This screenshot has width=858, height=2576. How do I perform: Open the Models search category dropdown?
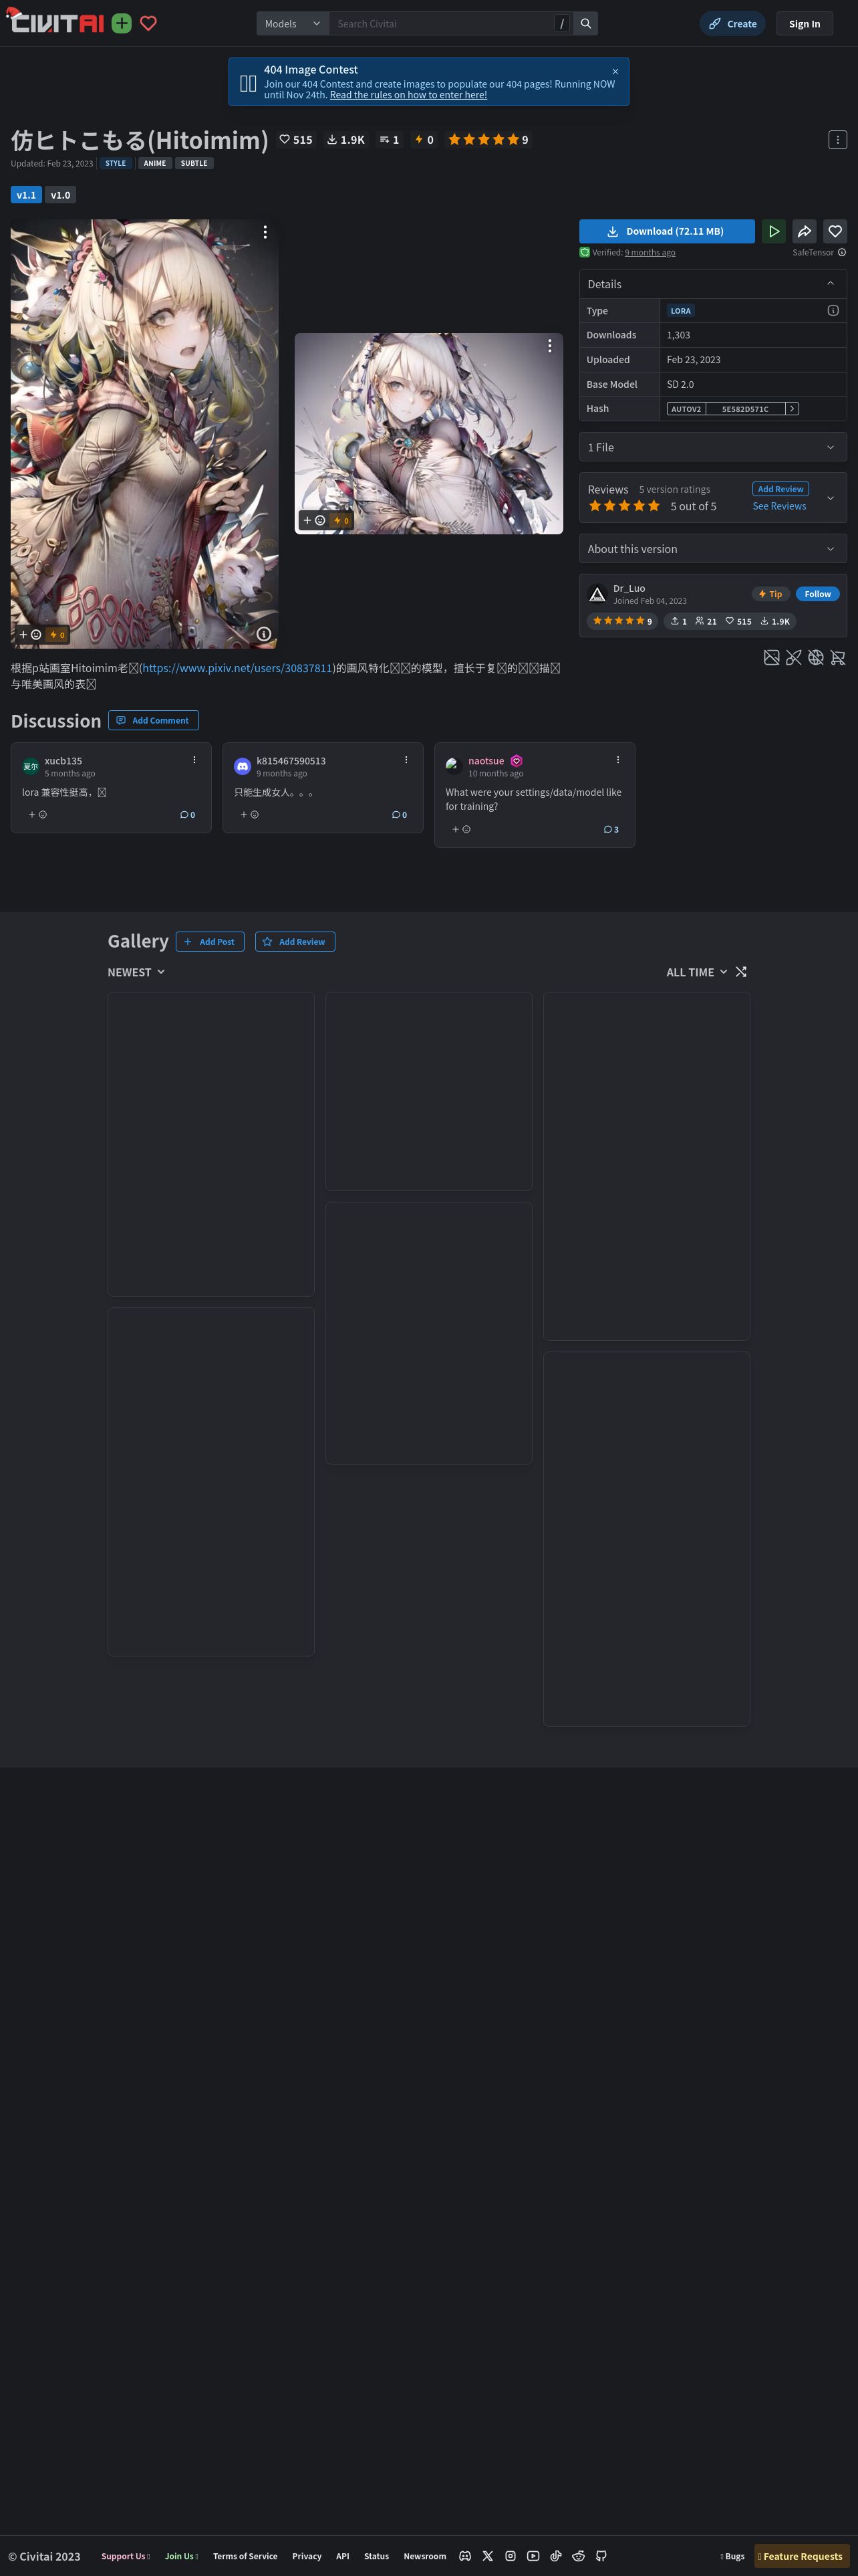pyautogui.click(x=293, y=23)
